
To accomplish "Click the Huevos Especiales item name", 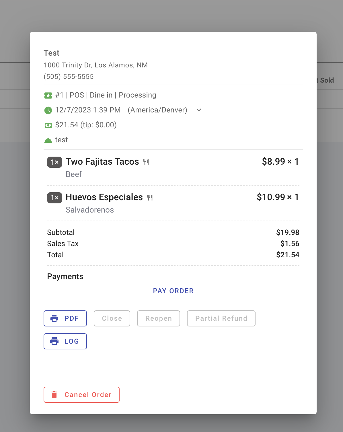I will tap(104, 197).
